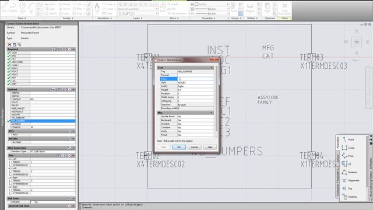Choose the Move modify tool
Image resolution: width=373 pixels, height=210 pixels.
[50, 4]
